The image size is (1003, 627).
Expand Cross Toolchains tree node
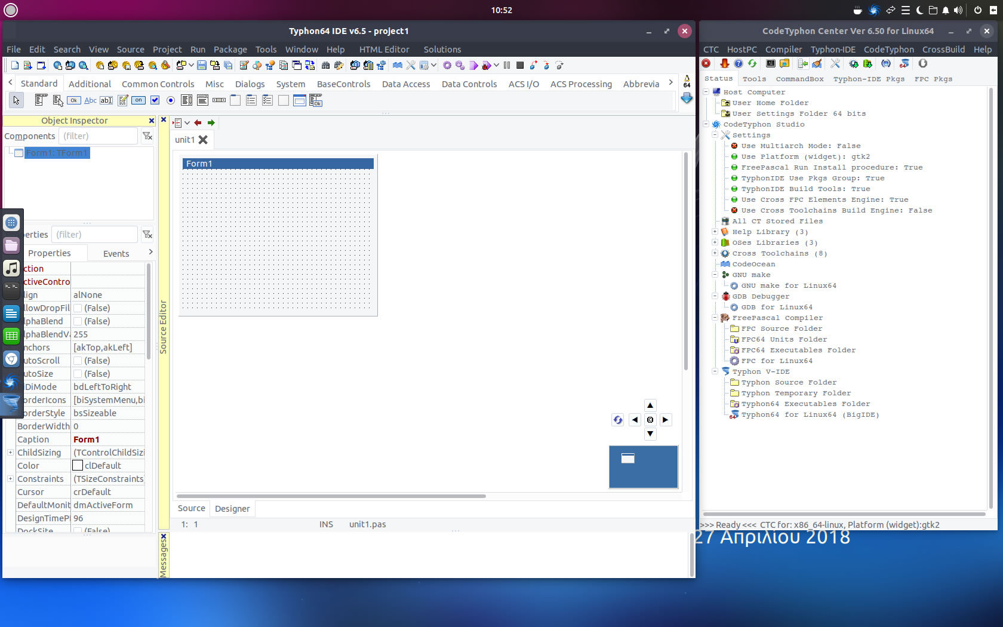pyautogui.click(x=715, y=253)
